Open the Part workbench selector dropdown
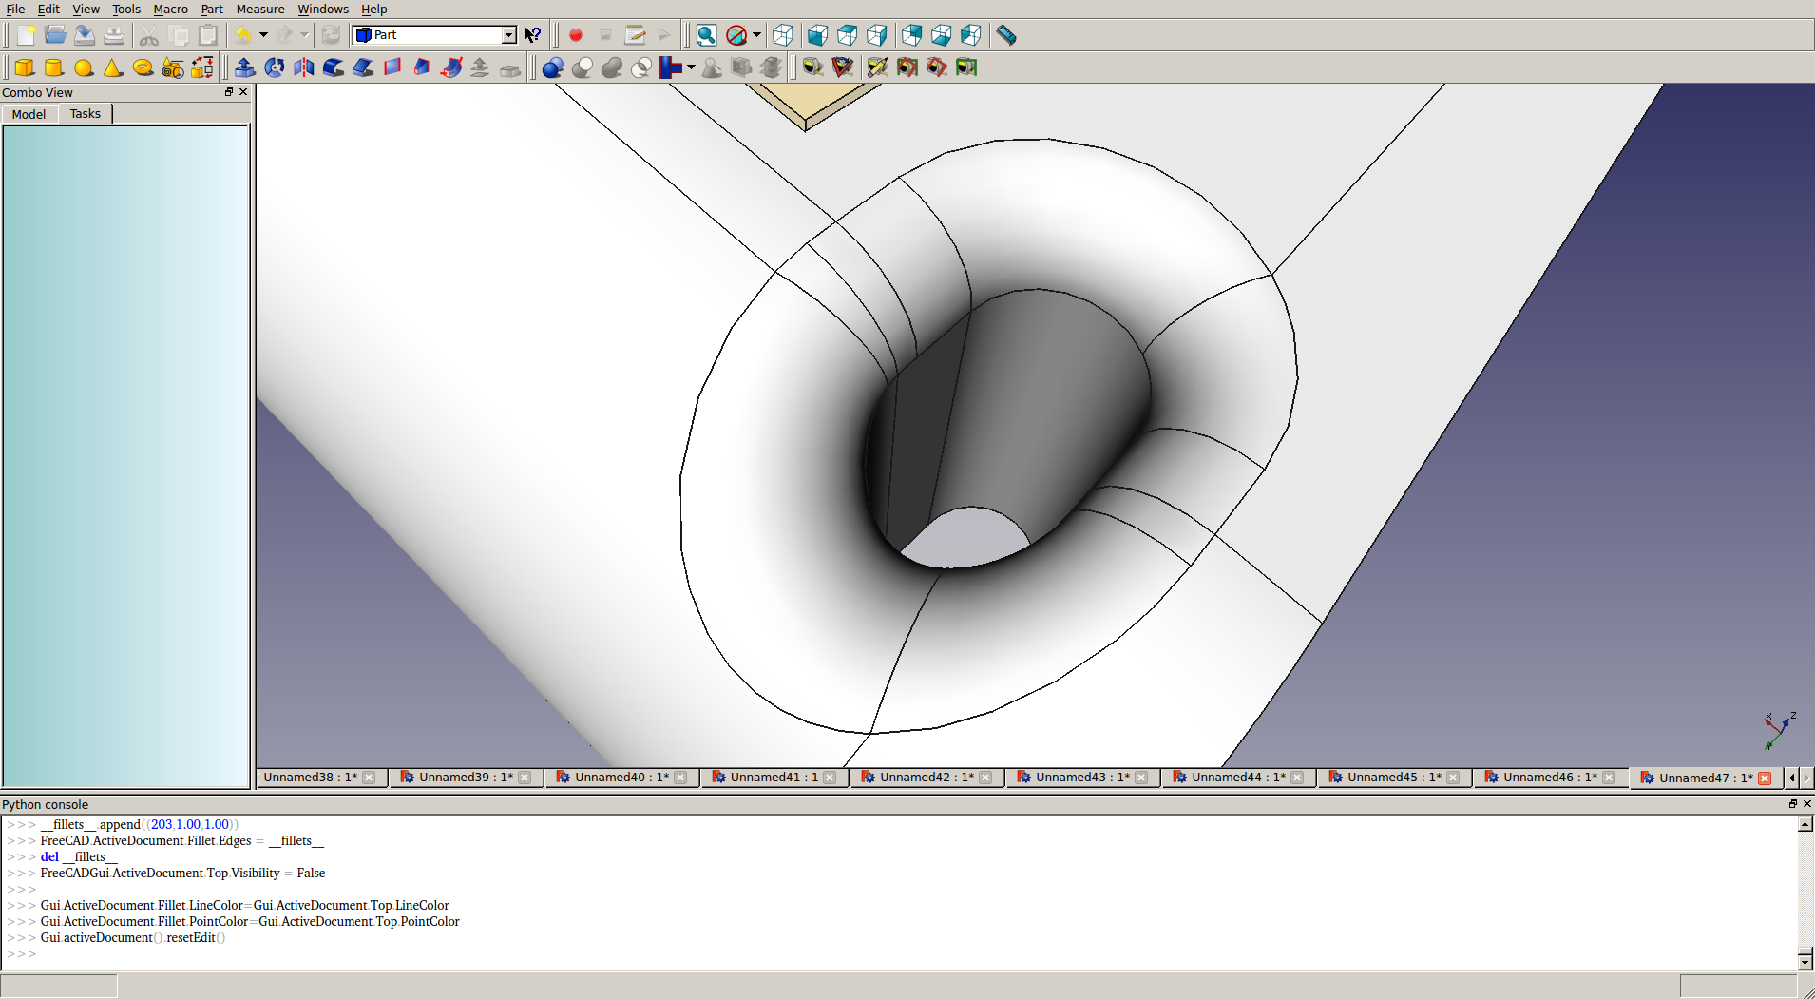This screenshot has height=999, width=1815. point(508,35)
